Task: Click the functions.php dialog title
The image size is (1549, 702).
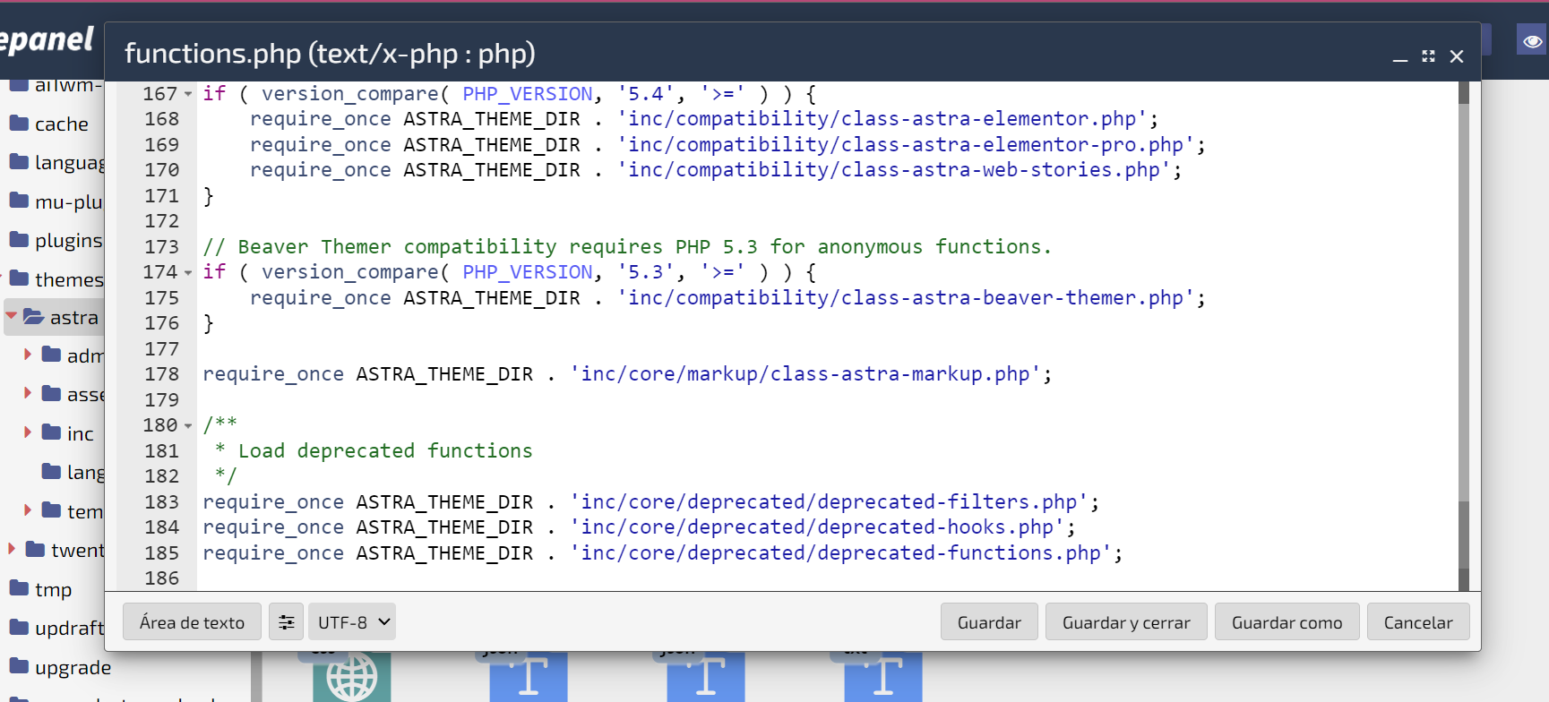Action: (x=330, y=54)
